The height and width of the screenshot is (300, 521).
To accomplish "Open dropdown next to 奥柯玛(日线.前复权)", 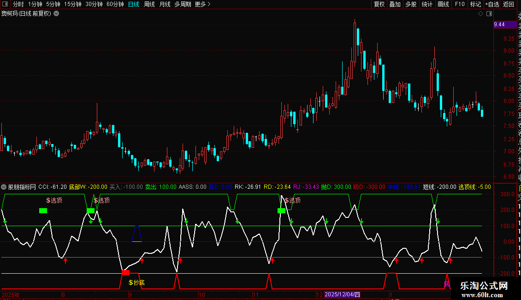I will (57, 14).
